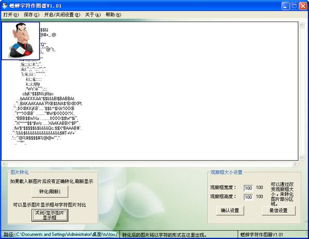Minimize the 蟋蟀字符作图器 window
Image resolution: width=309 pixels, height=239 pixels.
pyautogui.click(x=282, y=6)
